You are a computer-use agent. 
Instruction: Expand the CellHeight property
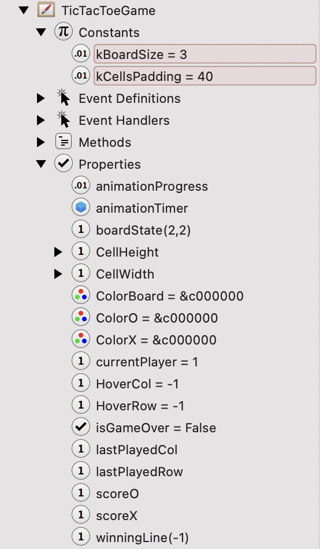58,252
